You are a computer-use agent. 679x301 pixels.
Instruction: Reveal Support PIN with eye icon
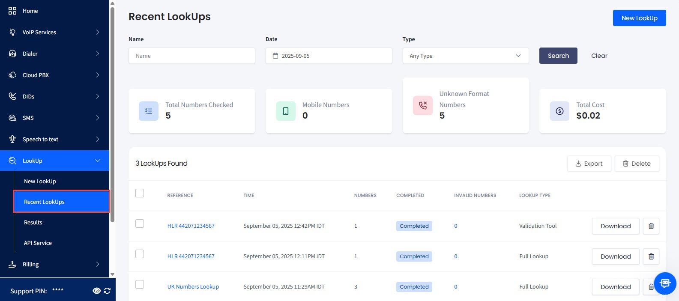tap(97, 291)
